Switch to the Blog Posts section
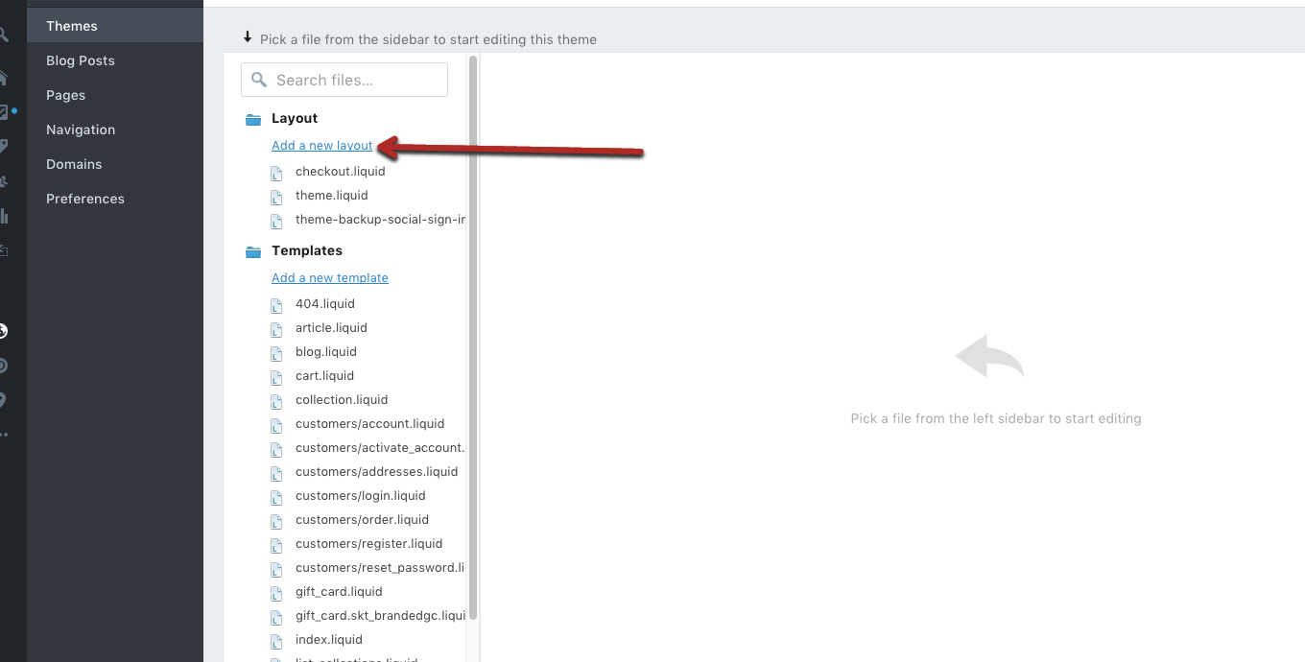Viewport: 1305px width, 662px height. (81, 59)
